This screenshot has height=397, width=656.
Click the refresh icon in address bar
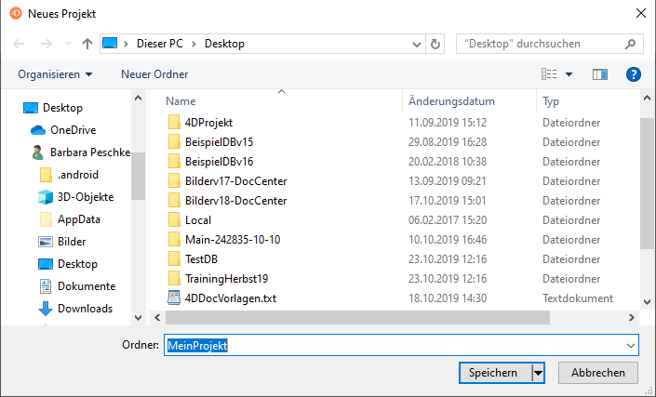435,44
